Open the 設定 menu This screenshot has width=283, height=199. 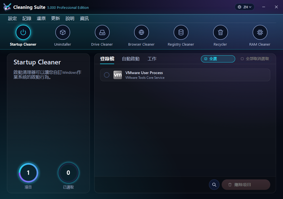[x=12, y=19]
